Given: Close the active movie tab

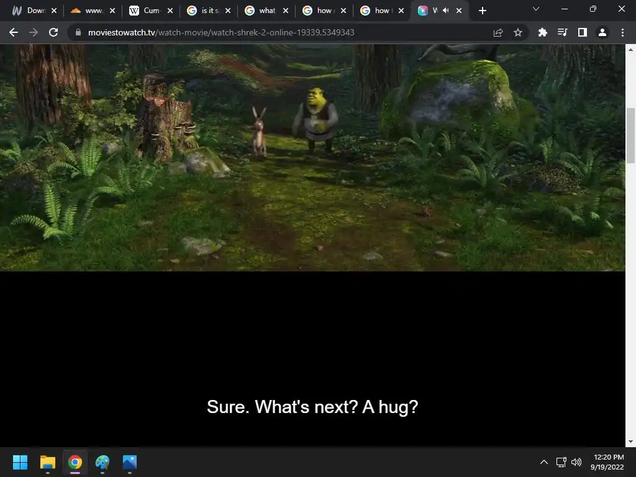Looking at the screenshot, I should (459, 11).
